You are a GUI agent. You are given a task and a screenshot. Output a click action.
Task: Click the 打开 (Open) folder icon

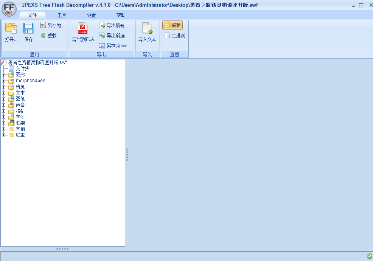coord(11,29)
